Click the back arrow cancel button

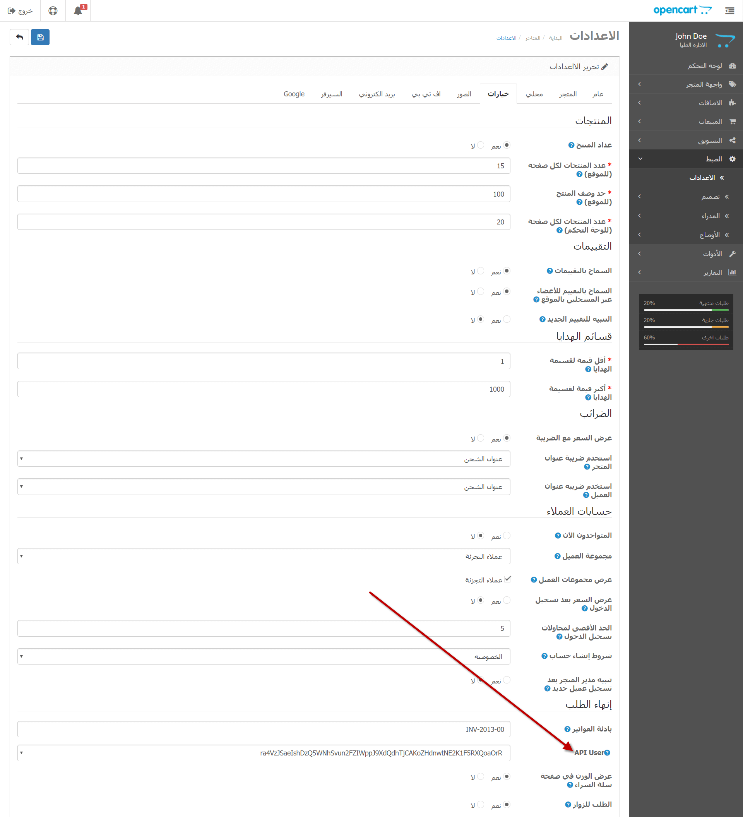coord(19,37)
